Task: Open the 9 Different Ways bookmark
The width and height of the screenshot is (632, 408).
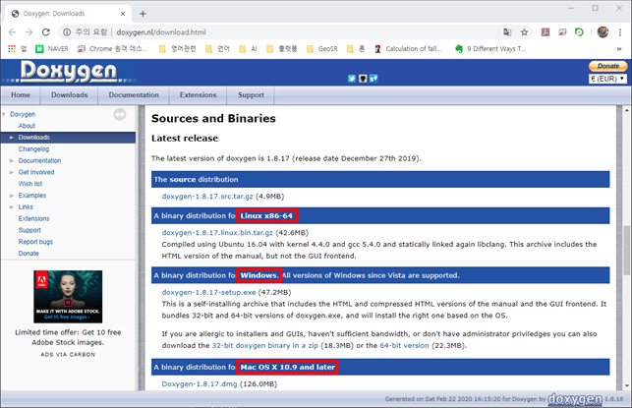Action: point(490,49)
